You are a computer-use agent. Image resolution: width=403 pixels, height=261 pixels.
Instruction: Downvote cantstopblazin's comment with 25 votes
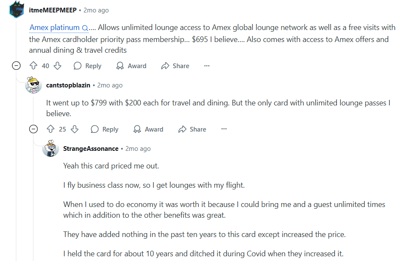(x=75, y=129)
